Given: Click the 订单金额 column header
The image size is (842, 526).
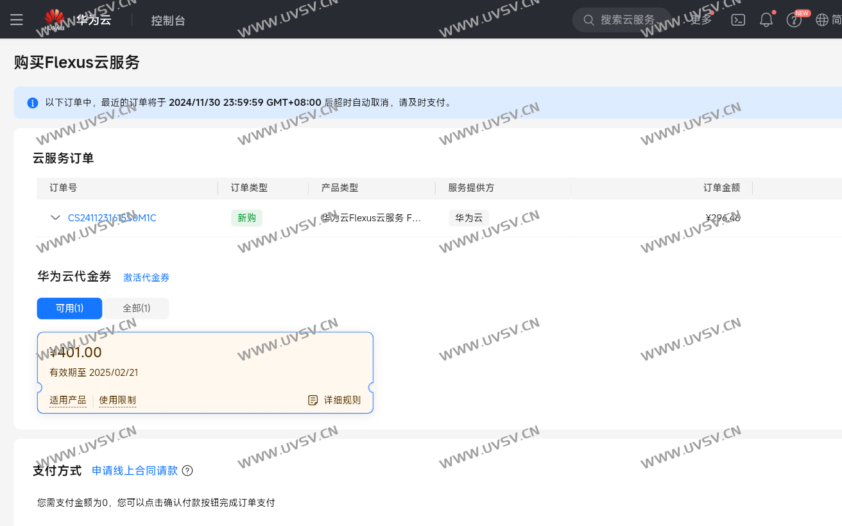Looking at the screenshot, I should (x=721, y=188).
